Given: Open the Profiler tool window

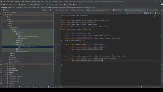Looking at the screenshot, I should tap(43, 87).
